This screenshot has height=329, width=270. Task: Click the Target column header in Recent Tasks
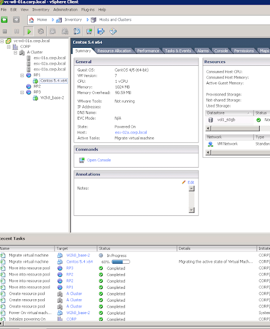click(x=76, y=248)
